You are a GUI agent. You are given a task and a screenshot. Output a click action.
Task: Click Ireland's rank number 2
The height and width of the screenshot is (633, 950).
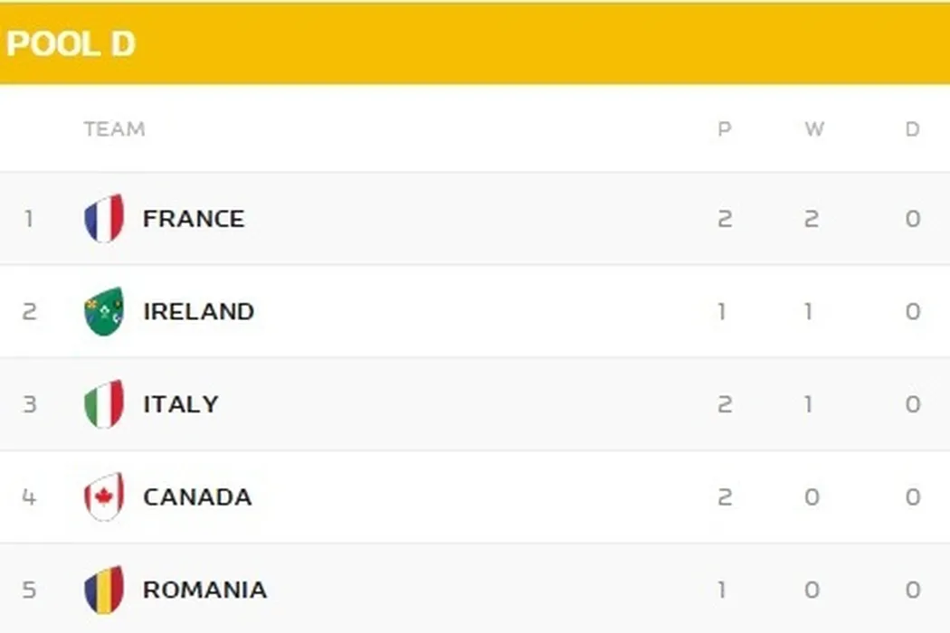(x=29, y=312)
